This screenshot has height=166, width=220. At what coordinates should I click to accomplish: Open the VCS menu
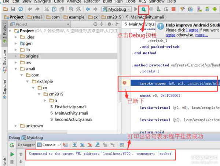point(142,1)
